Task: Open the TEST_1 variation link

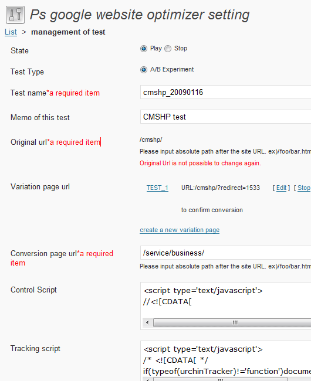Action: (x=157, y=188)
